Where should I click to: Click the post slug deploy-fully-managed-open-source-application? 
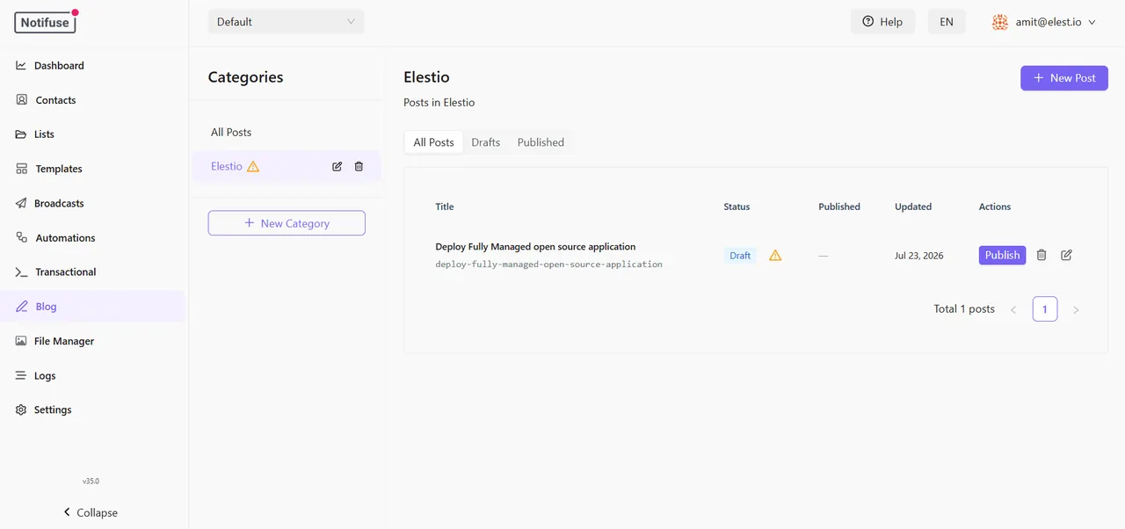548,264
